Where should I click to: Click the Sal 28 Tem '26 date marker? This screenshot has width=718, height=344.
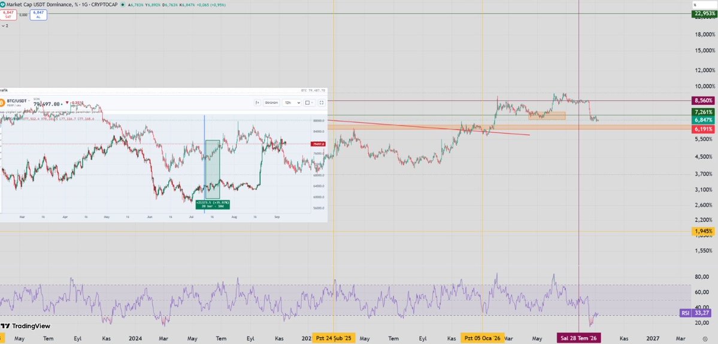coord(579,339)
